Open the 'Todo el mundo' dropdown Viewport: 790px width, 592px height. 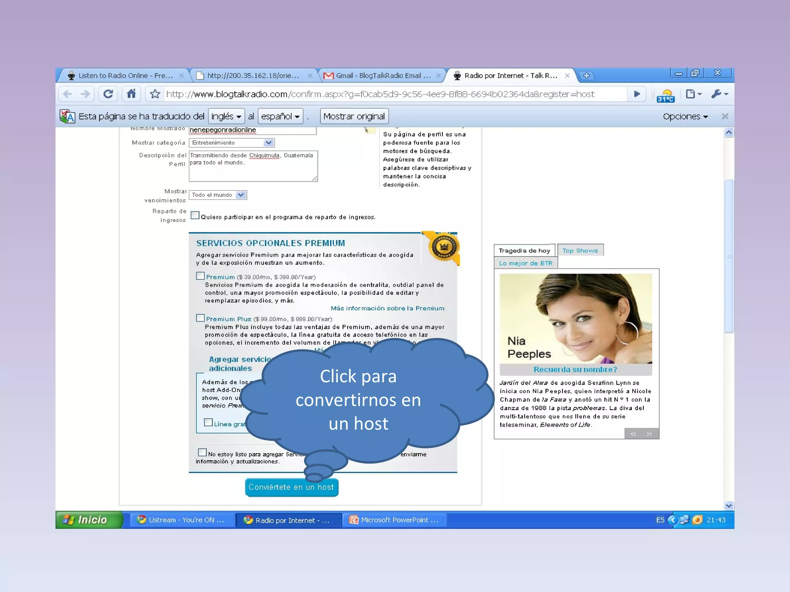[x=218, y=195]
